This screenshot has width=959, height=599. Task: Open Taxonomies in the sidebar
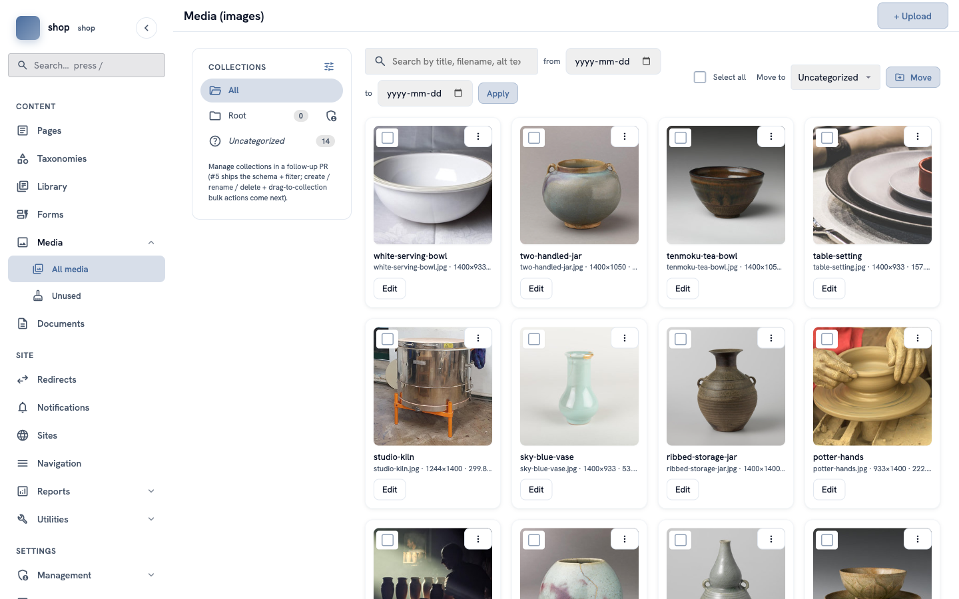(87, 158)
